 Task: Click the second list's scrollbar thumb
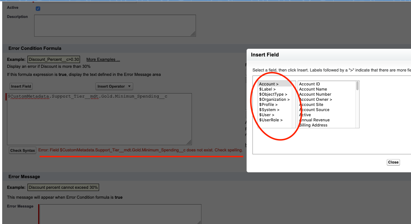pos(357,86)
